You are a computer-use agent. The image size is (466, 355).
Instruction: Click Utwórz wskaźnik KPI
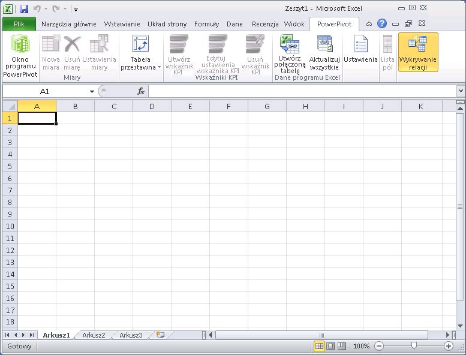coord(179,54)
